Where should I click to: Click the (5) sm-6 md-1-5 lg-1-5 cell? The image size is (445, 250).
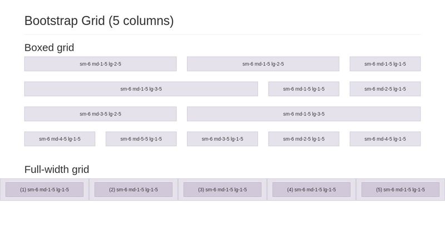pos(400,189)
